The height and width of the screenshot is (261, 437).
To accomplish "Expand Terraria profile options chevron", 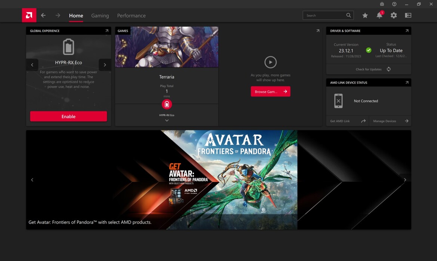I will point(167,120).
